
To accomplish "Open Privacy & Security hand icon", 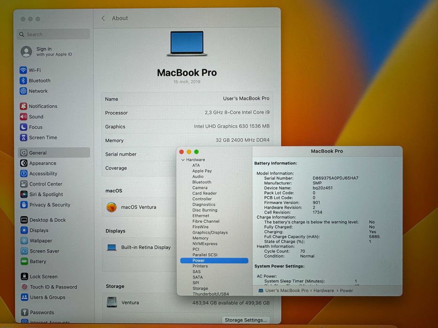I will 24,205.
